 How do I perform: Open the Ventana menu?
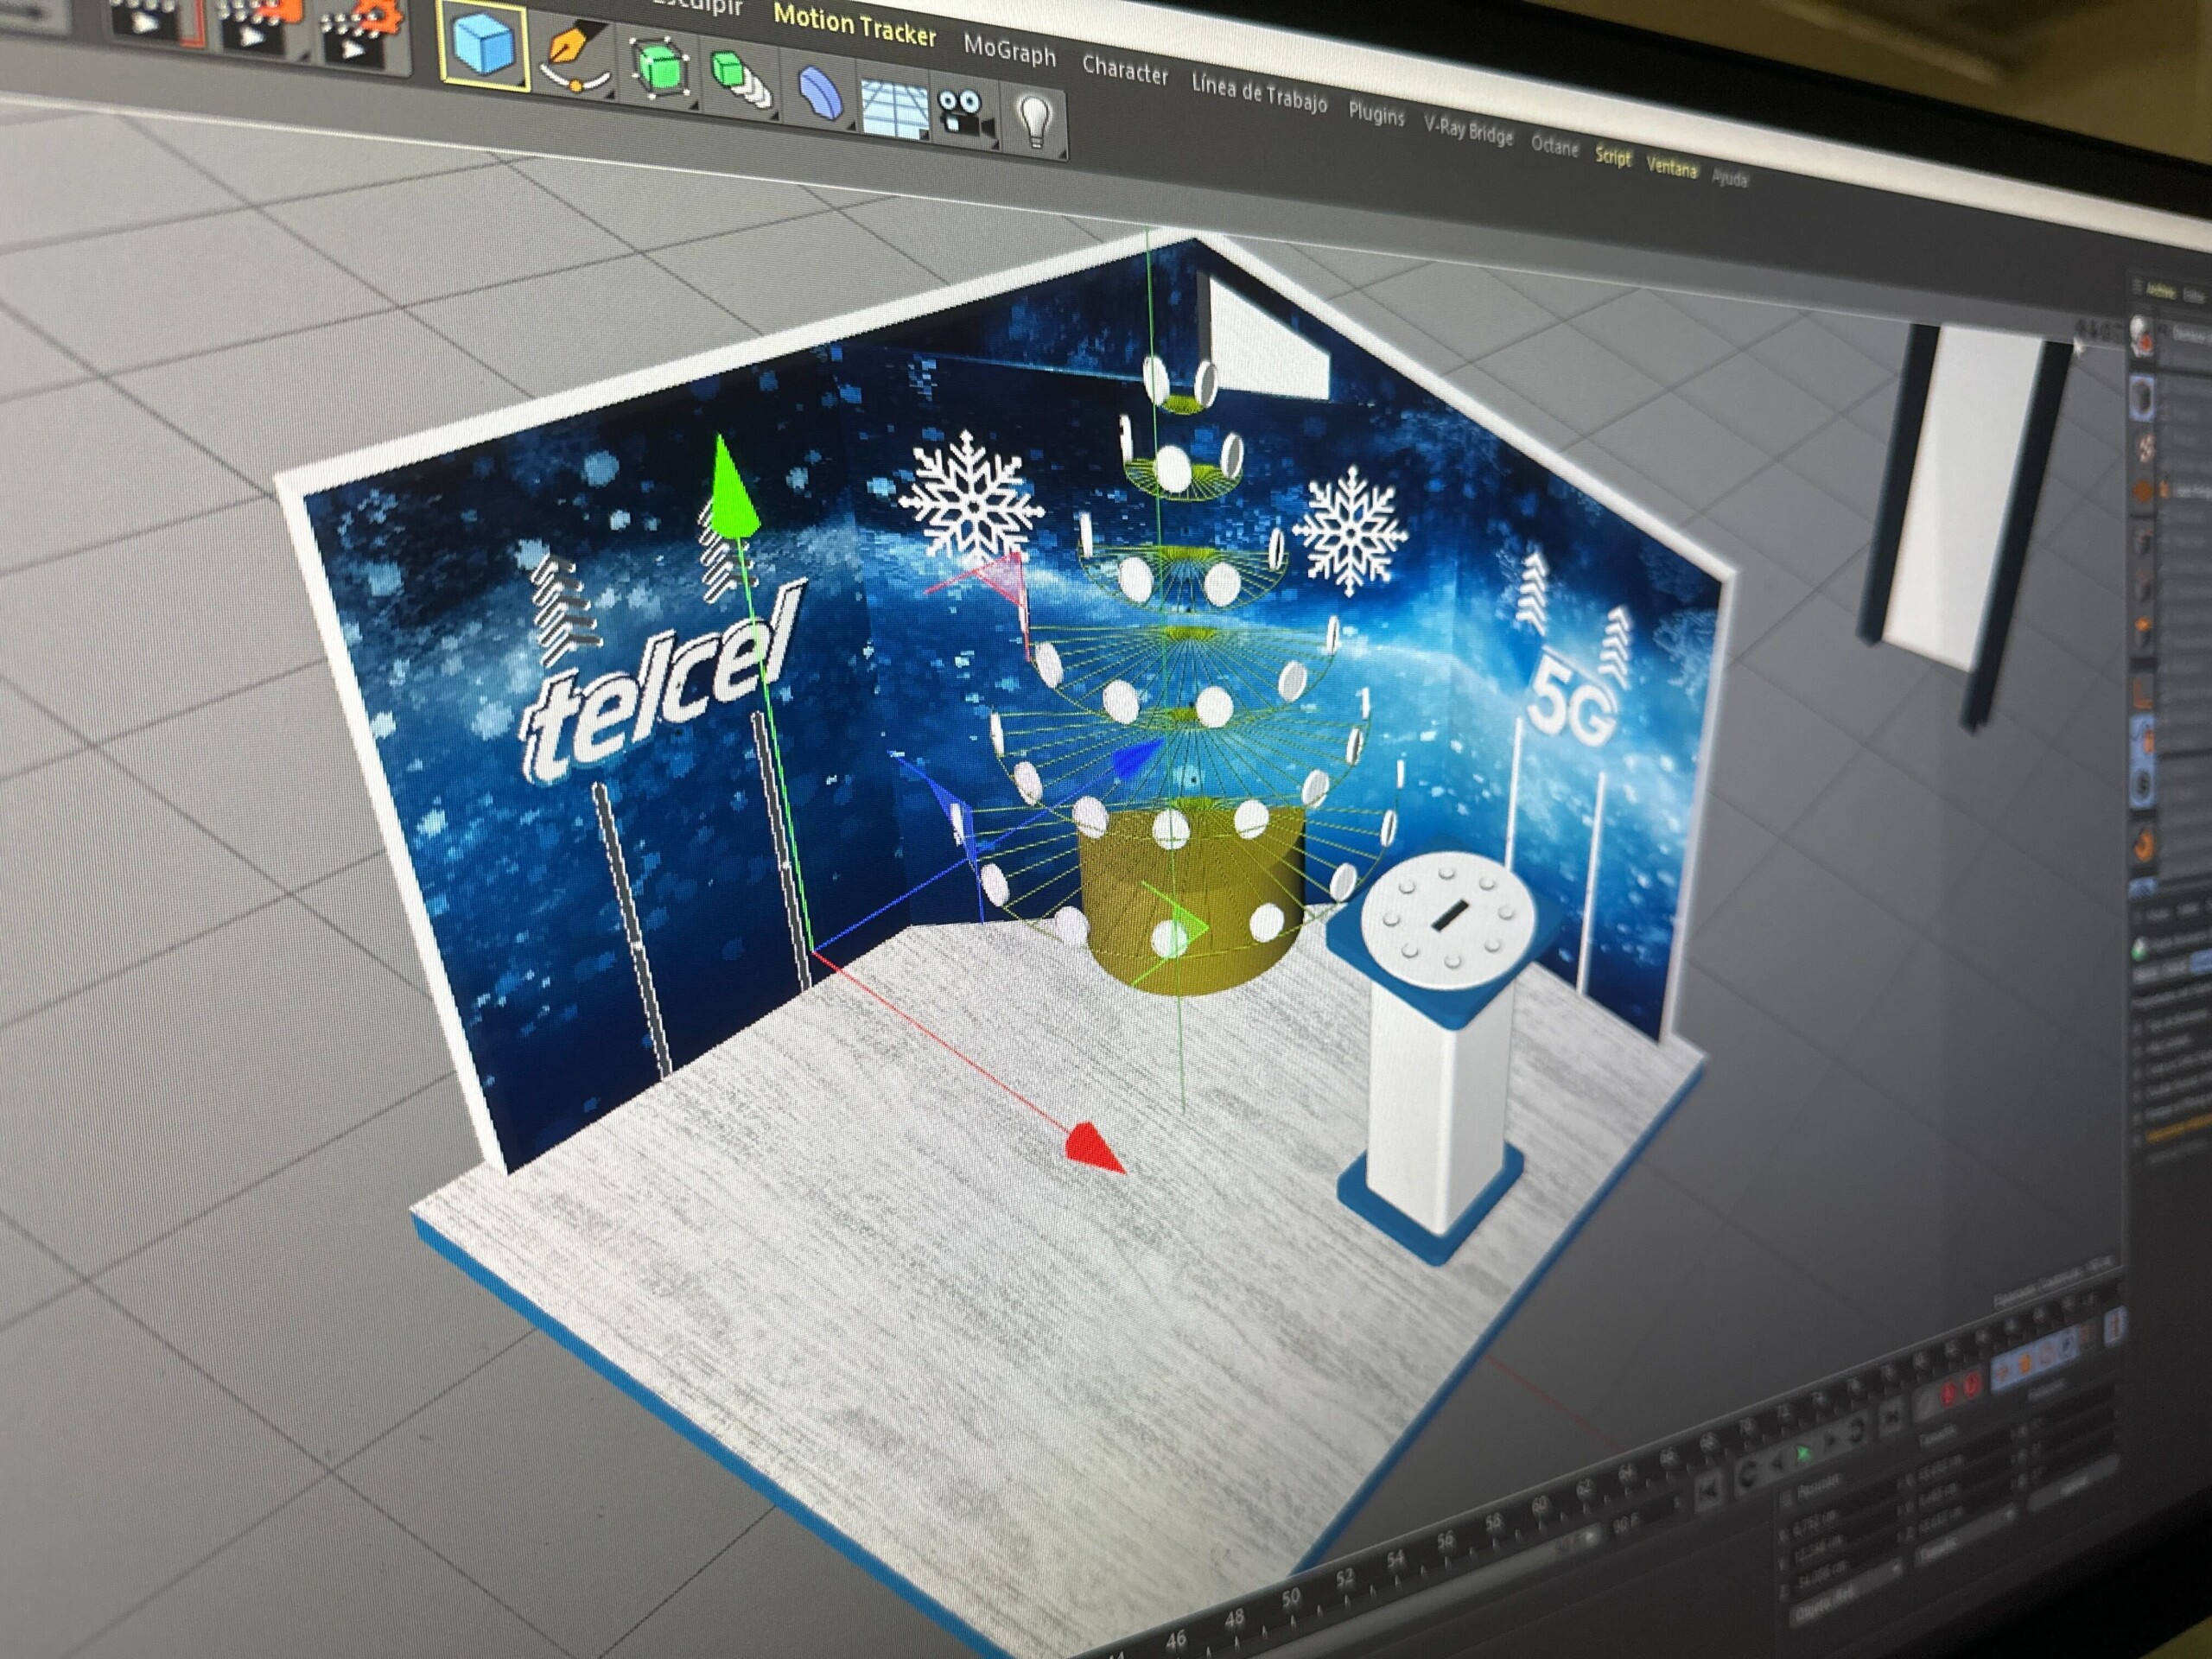tap(1671, 167)
